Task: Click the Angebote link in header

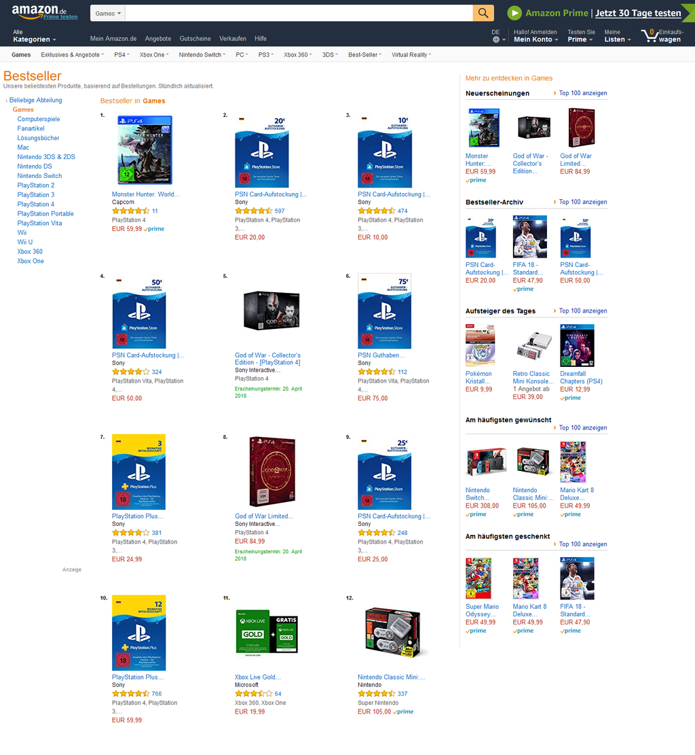Action: coord(157,39)
